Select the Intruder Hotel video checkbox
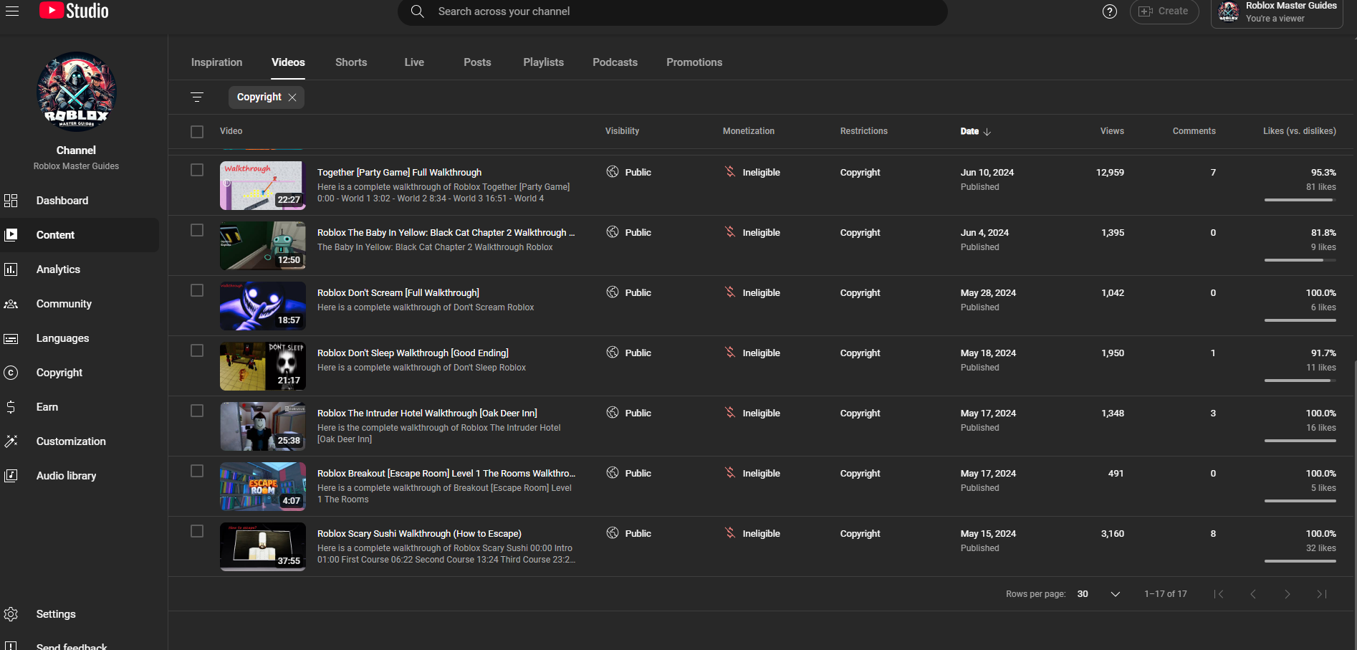This screenshot has width=1357, height=650. (197, 411)
